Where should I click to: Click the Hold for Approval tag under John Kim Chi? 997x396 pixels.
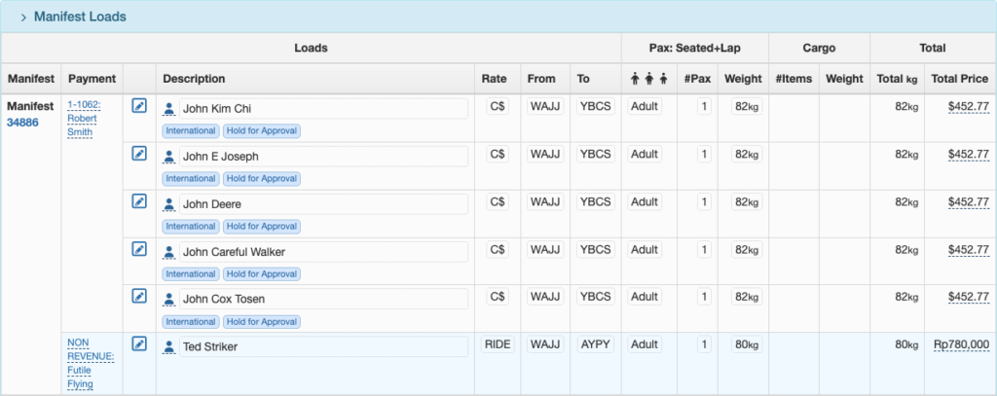point(261,131)
